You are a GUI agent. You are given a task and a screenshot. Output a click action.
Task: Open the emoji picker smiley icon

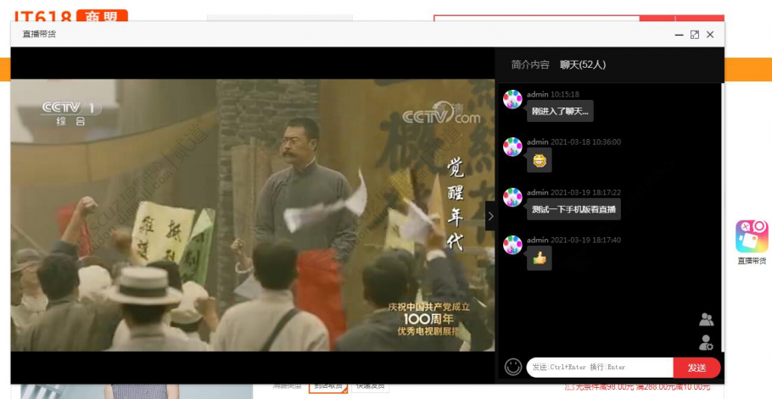[x=513, y=367]
